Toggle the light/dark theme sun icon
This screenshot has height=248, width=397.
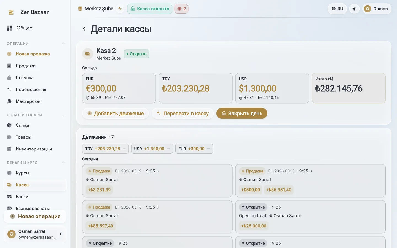click(x=355, y=9)
